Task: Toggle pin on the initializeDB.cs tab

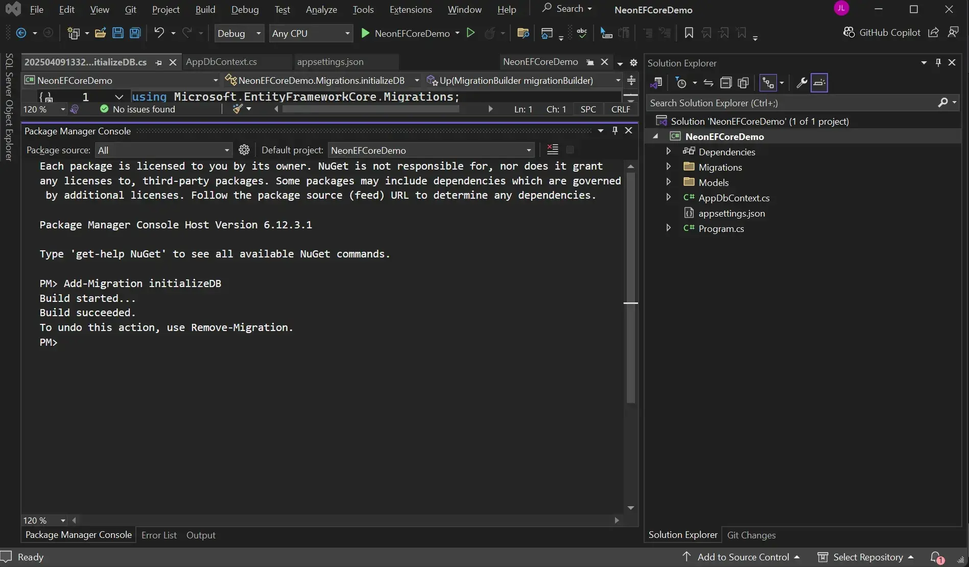Action: [x=159, y=62]
